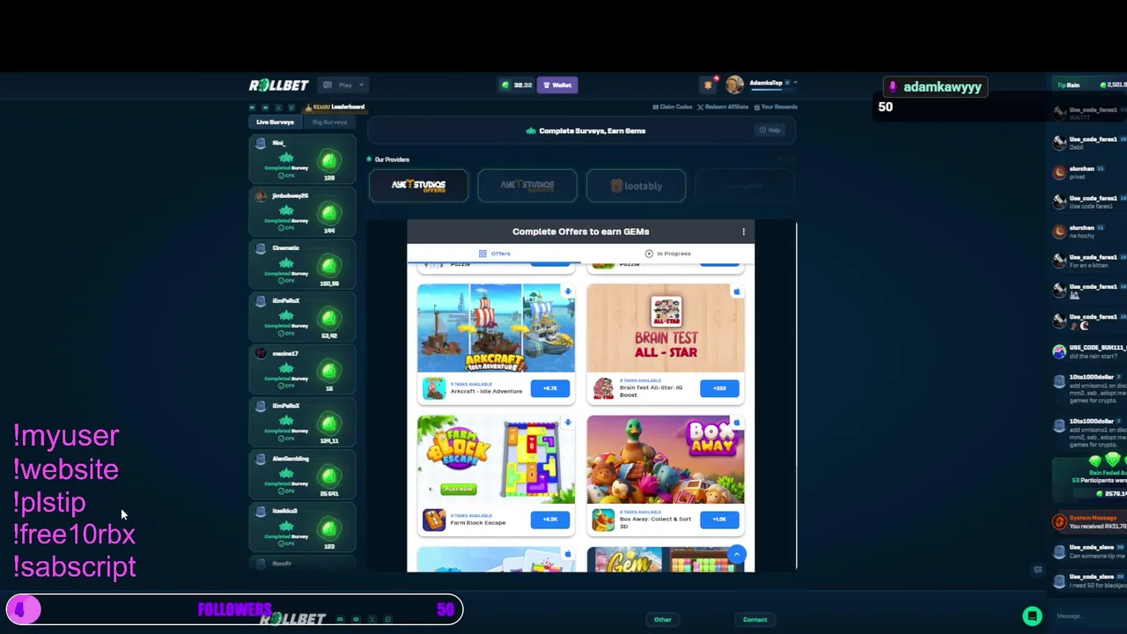Open the Arkcraft Idle Adventure banner image

point(496,328)
